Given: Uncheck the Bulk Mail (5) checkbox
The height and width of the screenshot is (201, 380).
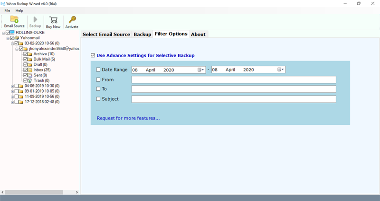Looking at the screenshot, I should pos(25,59).
